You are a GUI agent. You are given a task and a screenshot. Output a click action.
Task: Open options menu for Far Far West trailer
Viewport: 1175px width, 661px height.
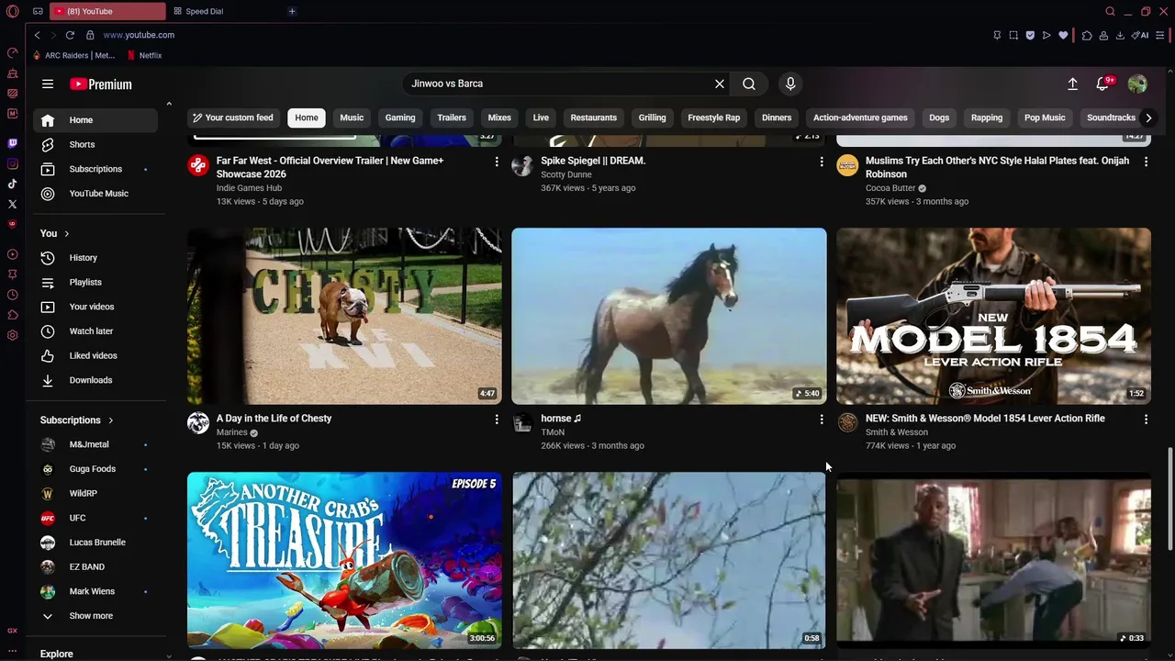click(x=497, y=162)
